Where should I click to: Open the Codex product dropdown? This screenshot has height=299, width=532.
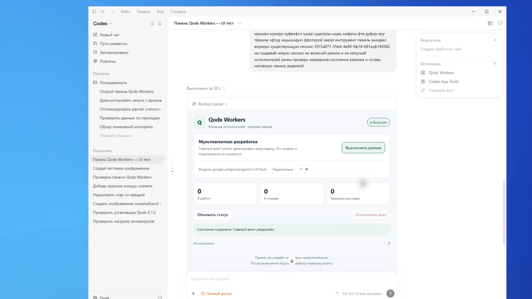pyautogui.click(x=103, y=24)
